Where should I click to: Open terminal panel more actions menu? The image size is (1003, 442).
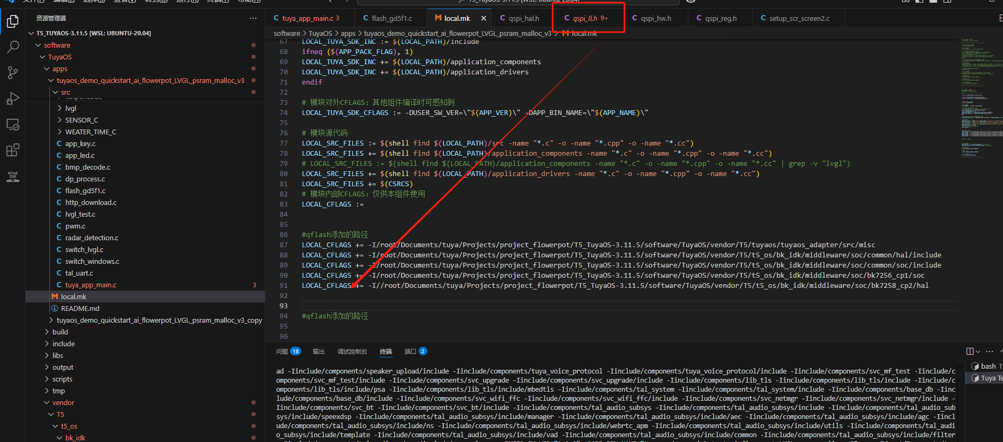tap(990, 352)
